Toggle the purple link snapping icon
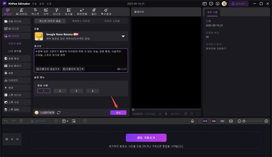 (205, 121)
